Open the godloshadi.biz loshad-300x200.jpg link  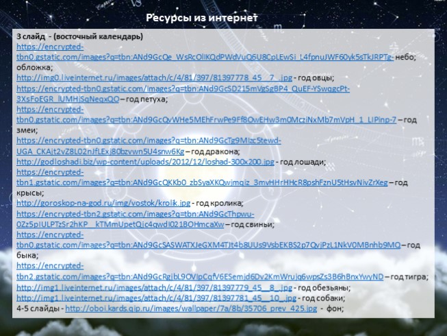tap(145, 161)
